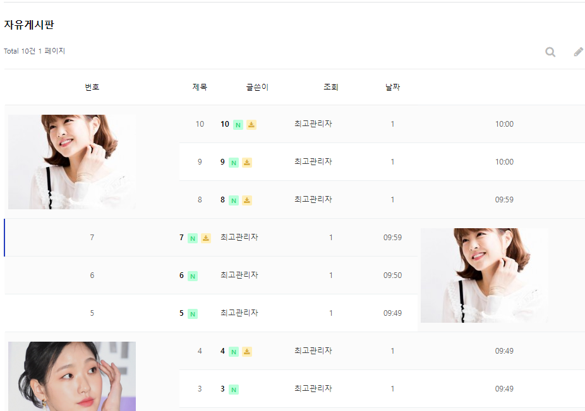The width and height of the screenshot is (585, 411).
Task: Click the gray number 10 cell
Action: (x=200, y=124)
